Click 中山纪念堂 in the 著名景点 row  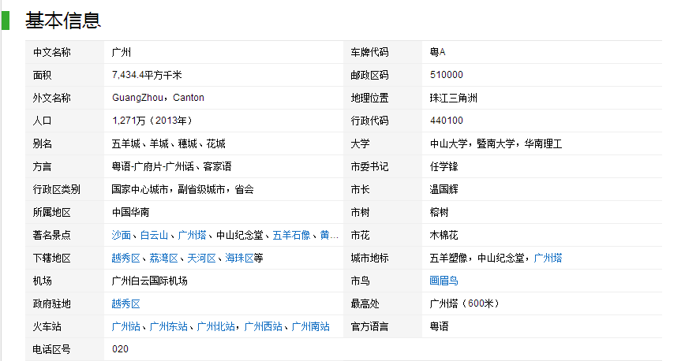239,236
